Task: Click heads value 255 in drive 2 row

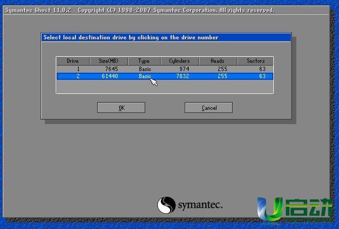Action: [223, 76]
